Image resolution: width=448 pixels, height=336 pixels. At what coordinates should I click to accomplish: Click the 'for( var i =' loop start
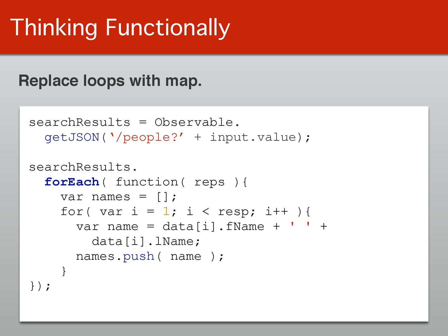(108, 211)
